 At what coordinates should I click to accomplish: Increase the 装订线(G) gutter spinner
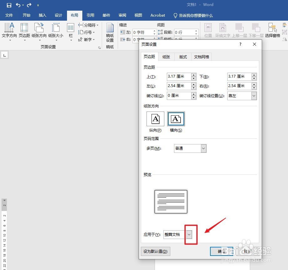[193, 94]
